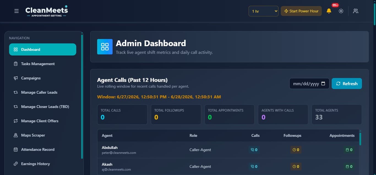Click the Total Appointments stat card
The height and width of the screenshot is (175, 376).
[229, 115]
